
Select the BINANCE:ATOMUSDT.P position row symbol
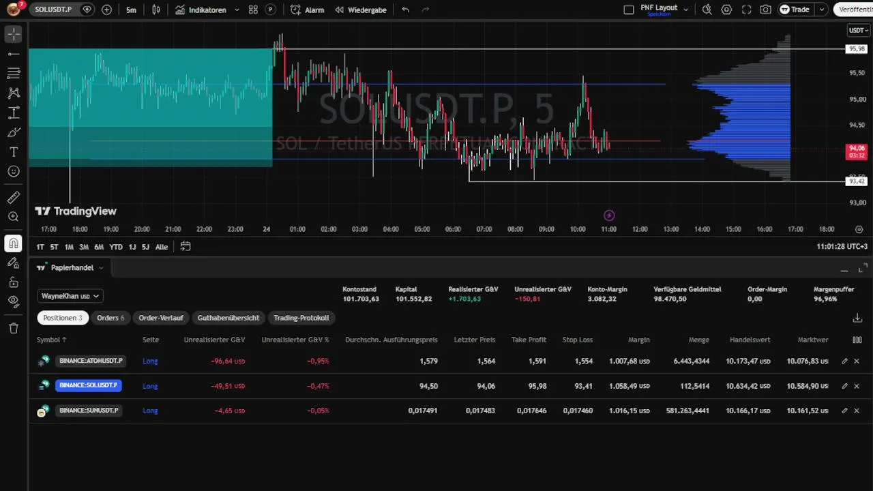(x=91, y=361)
